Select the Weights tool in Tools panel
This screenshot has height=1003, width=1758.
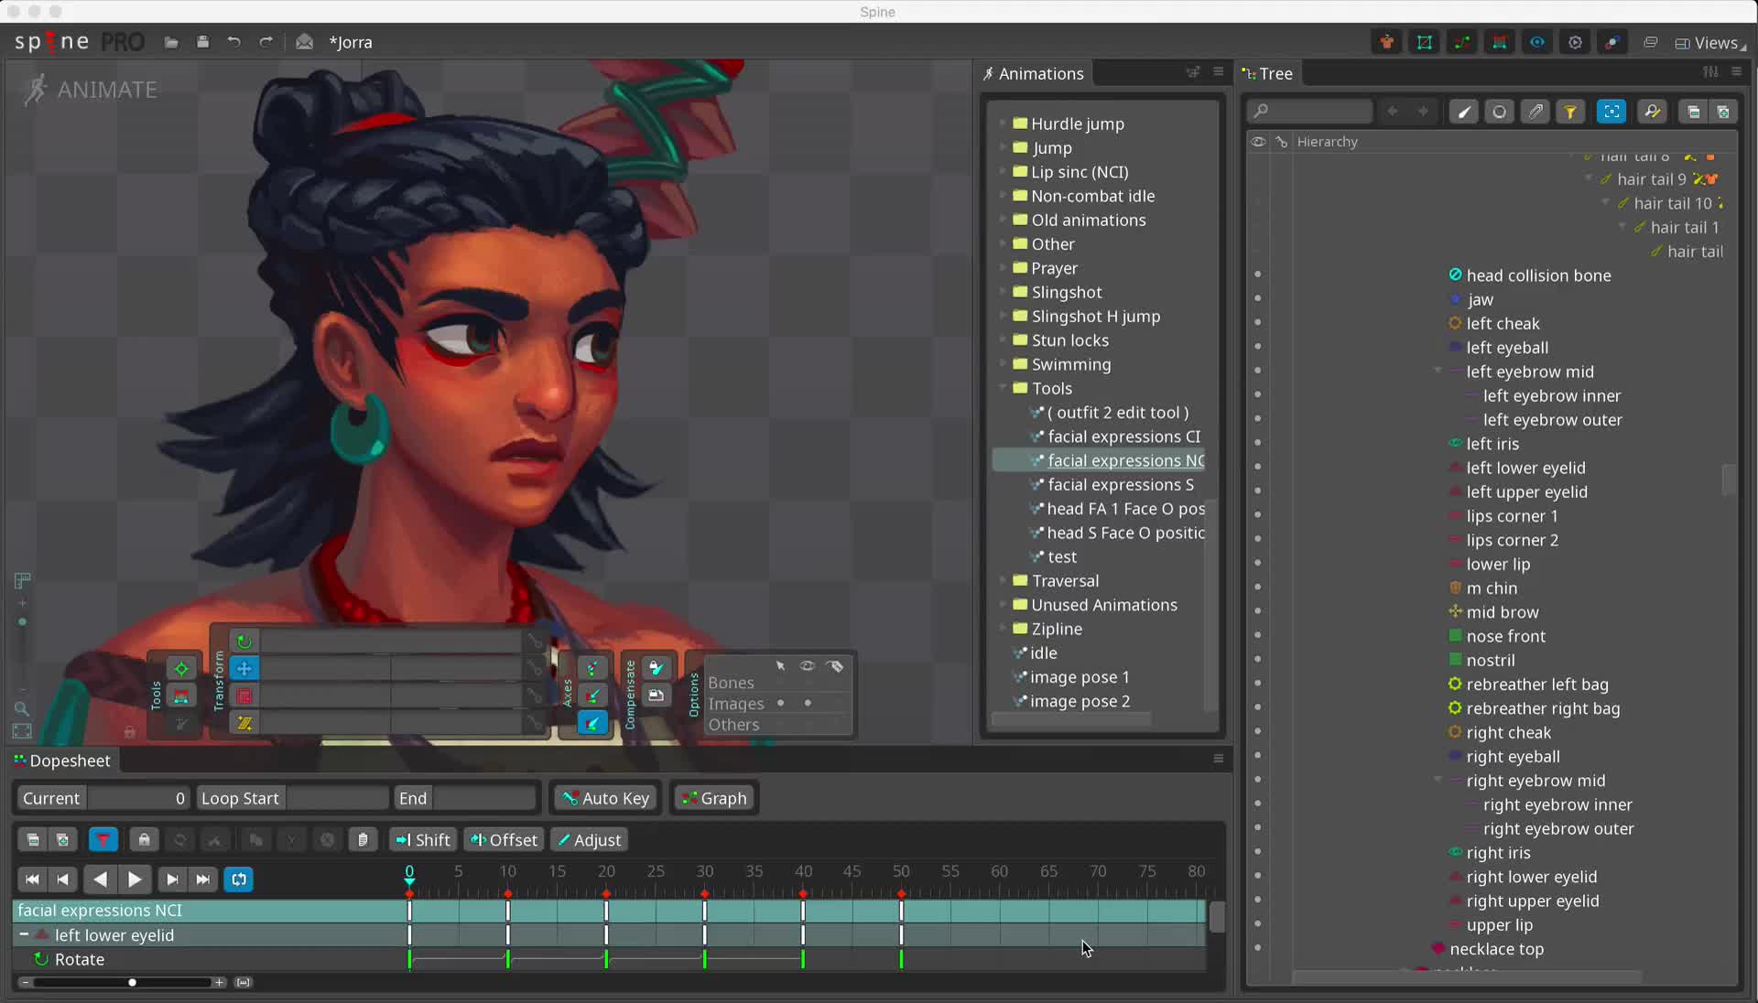[x=181, y=696]
